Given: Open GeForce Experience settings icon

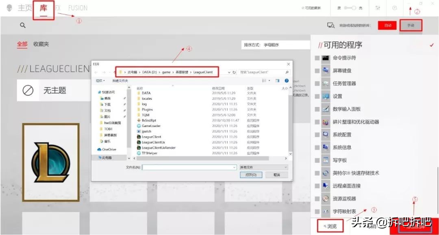Looking at the screenshot, I should (x=378, y=7).
